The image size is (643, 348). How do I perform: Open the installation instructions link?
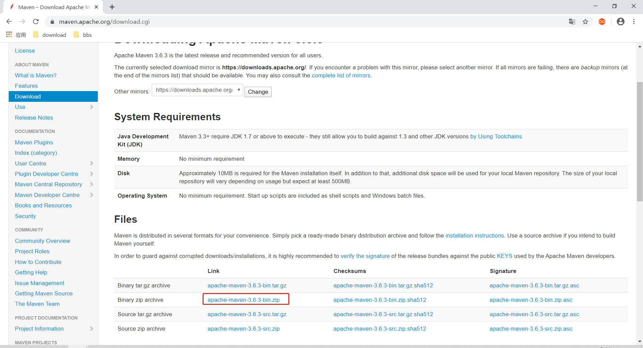[x=475, y=235]
